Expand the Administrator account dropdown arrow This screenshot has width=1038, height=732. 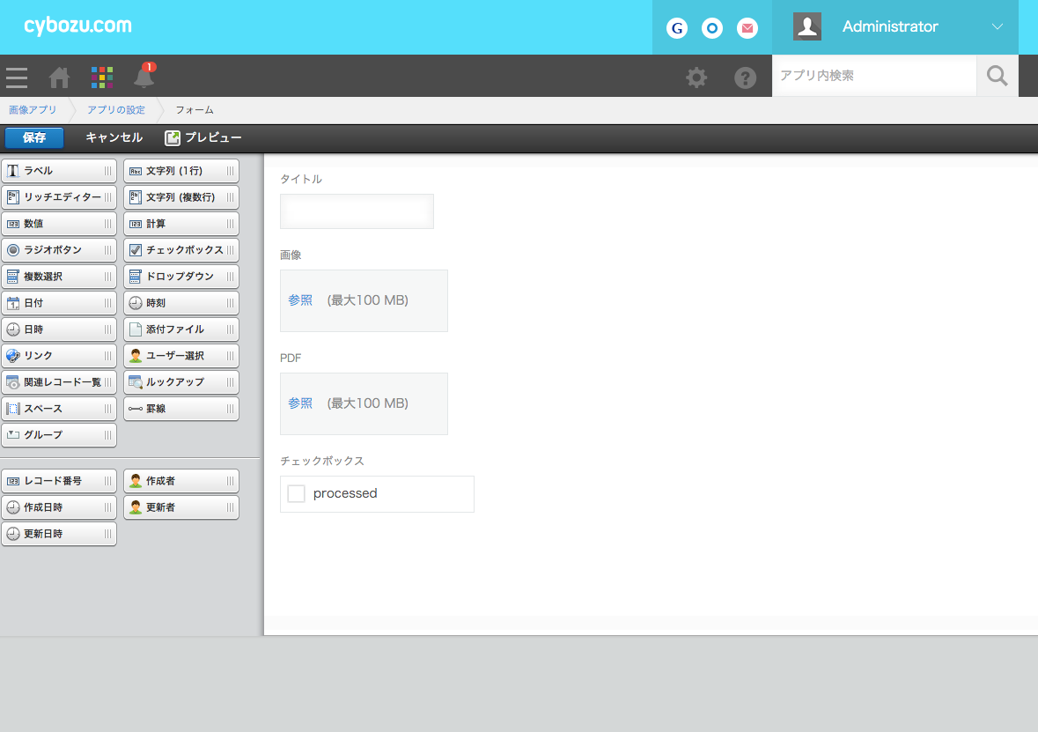tap(998, 26)
